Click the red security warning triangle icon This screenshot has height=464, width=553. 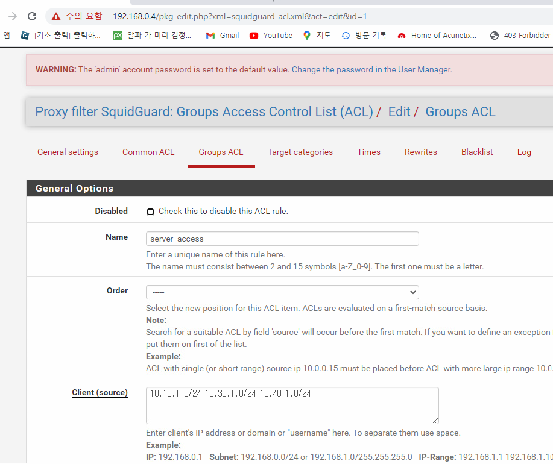tap(55, 16)
